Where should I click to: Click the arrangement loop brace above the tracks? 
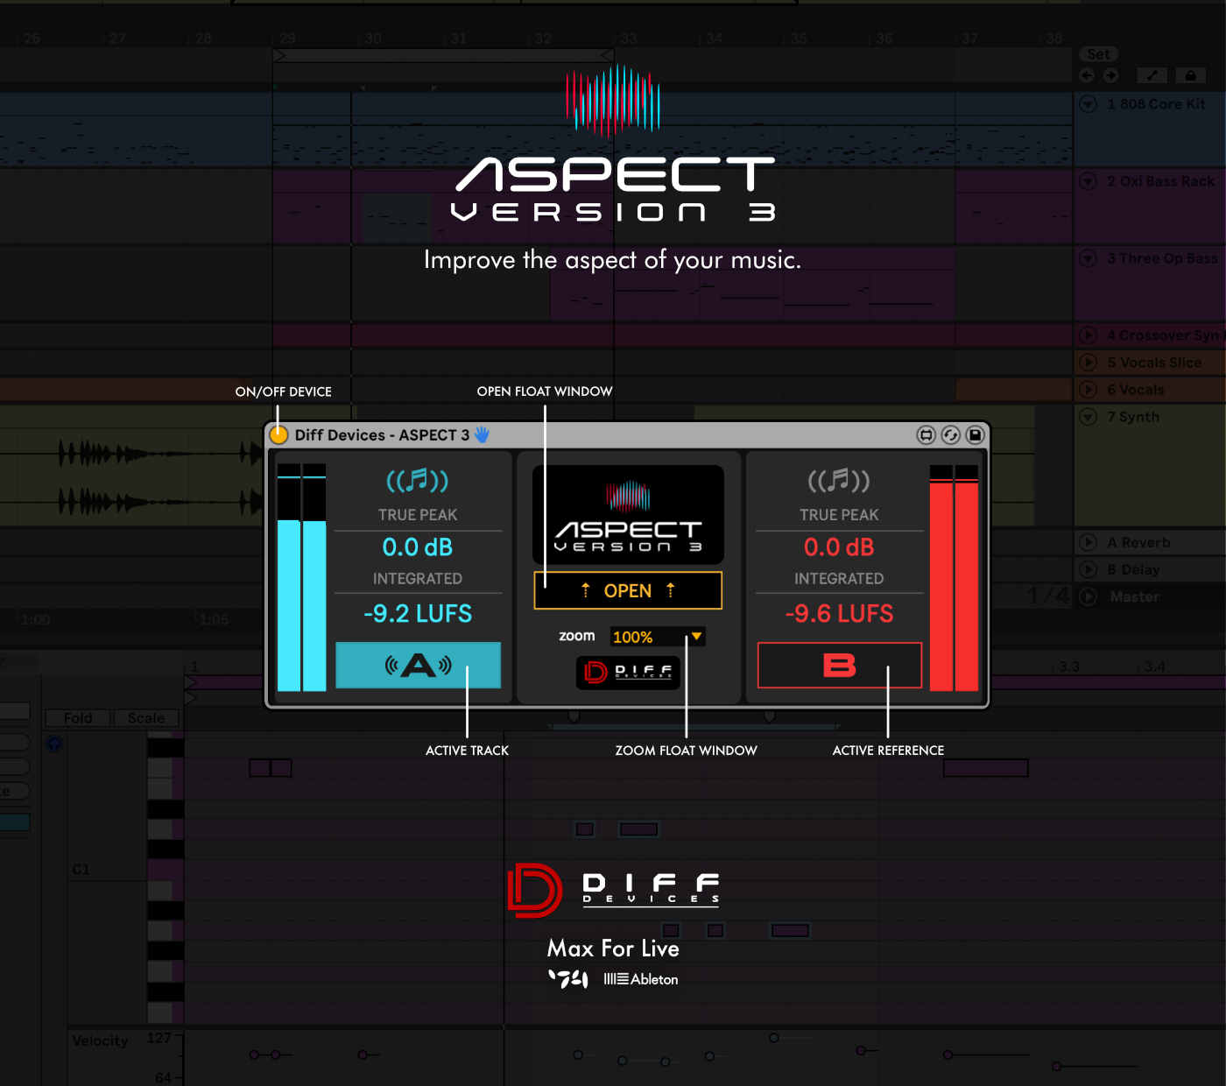(x=443, y=56)
